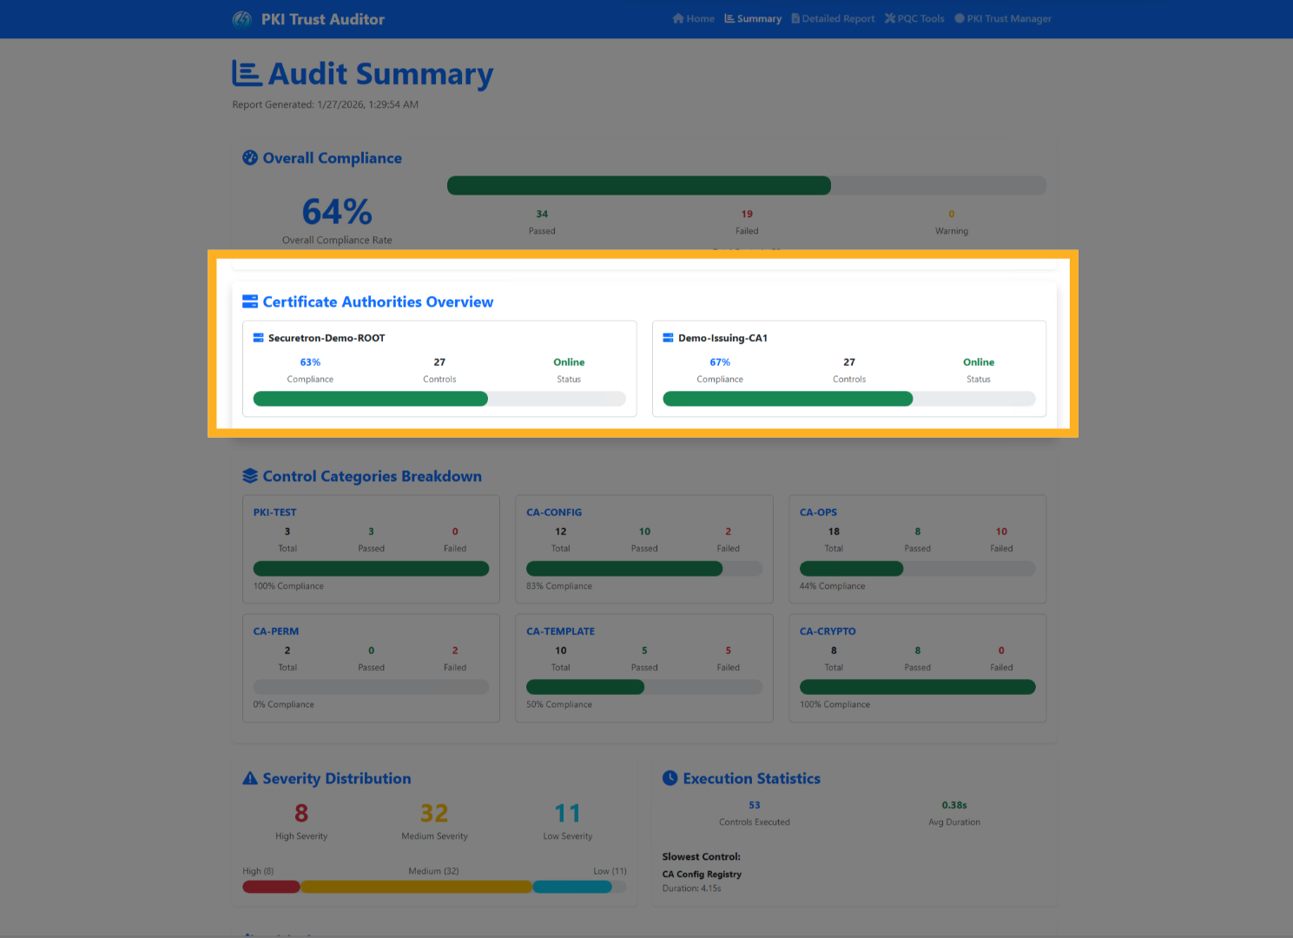Image resolution: width=1293 pixels, height=938 pixels.
Task: Expand the Demo-Issuing-CA1 CA card
Action: click(x=849, y=368)
